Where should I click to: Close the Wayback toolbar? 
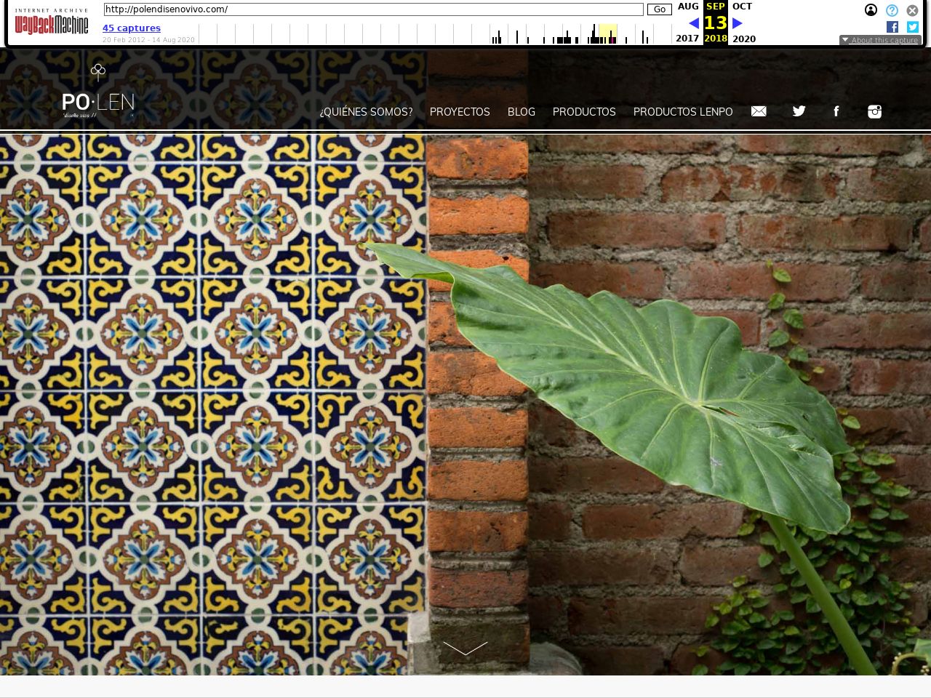[x=912, y=10]
